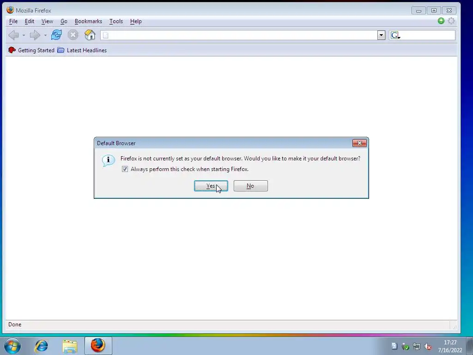Screen dimensions: 473x355
Task: Click the green update available icon
Action: tap(441, 21)
